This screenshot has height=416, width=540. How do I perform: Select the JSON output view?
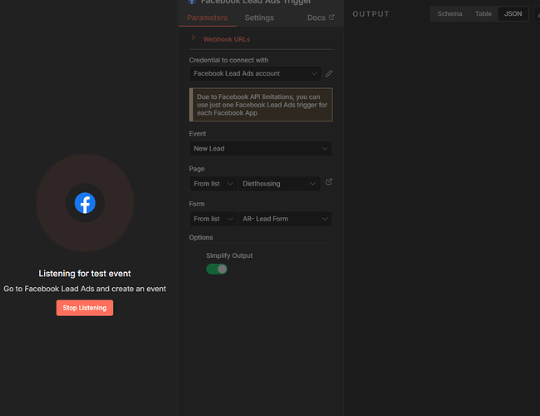click(x=513, y=14)
